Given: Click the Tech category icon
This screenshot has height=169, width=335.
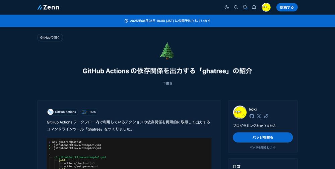Looking at the screenshot, I should click(x=85, y=112).
